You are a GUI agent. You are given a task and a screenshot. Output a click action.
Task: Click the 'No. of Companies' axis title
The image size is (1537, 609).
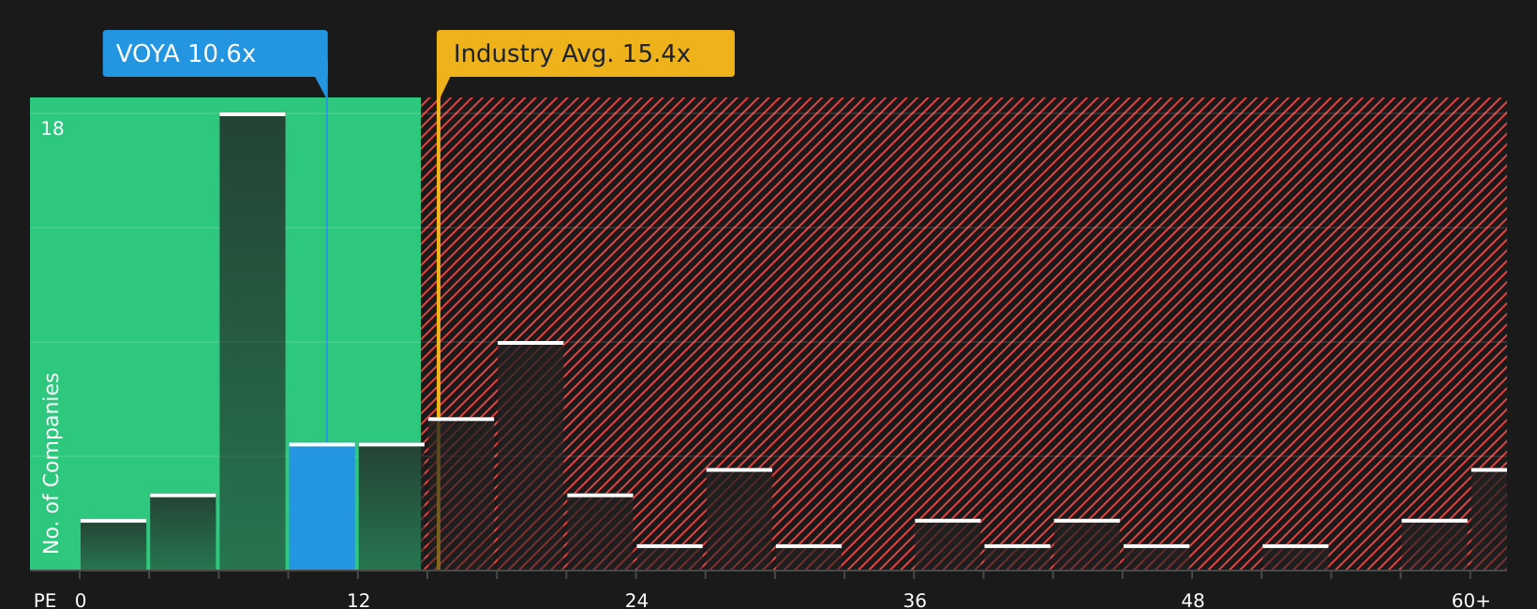pos(52,463)
